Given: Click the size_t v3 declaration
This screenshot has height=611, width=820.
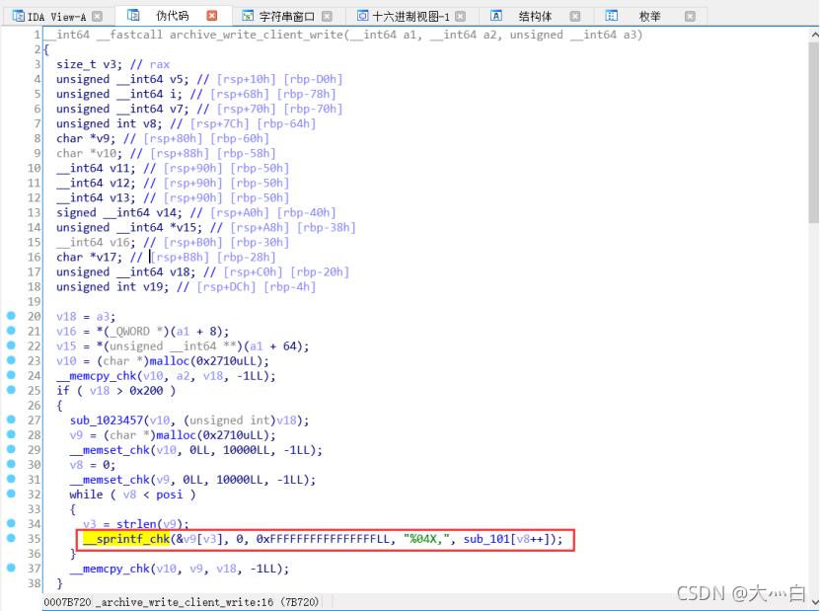Looking at the screenshot, I should pyautogui.click(x=90, y=64).
